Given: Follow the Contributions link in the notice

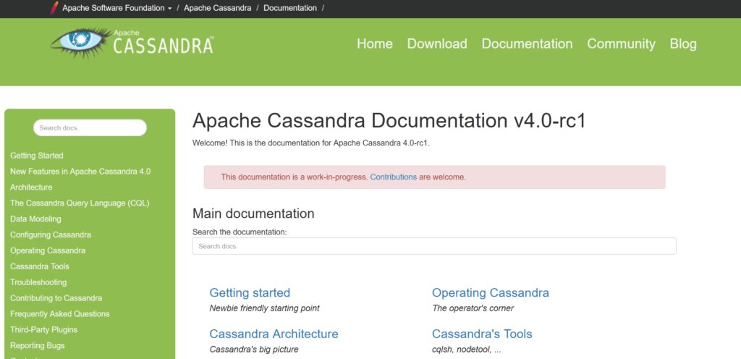Looking at the screenshot, I should coord(393,177).
